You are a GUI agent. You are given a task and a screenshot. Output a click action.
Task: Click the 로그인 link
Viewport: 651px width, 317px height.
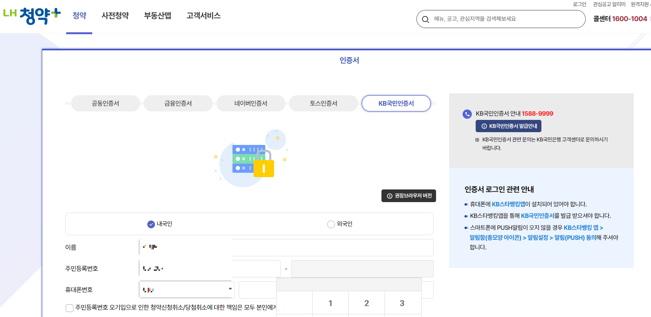coord(579,4)
